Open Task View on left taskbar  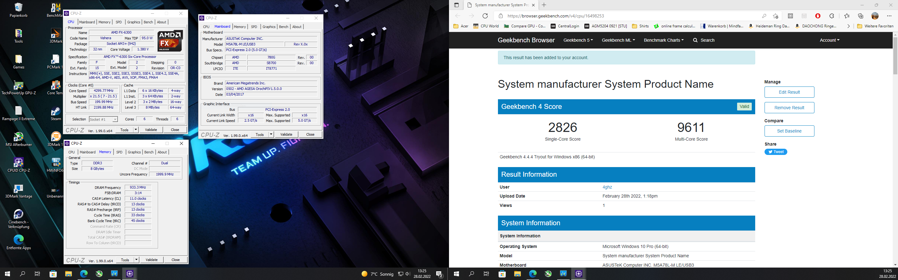coord(38,274)
